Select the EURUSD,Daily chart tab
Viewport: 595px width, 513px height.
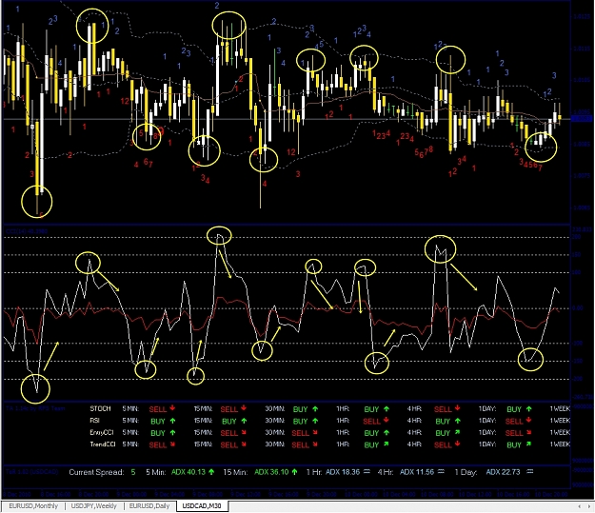(x=149, y=506)
